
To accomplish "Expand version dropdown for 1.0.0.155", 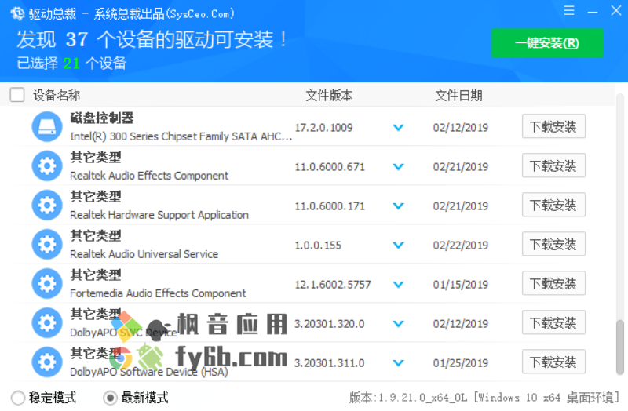I will (x=398, y=246).
